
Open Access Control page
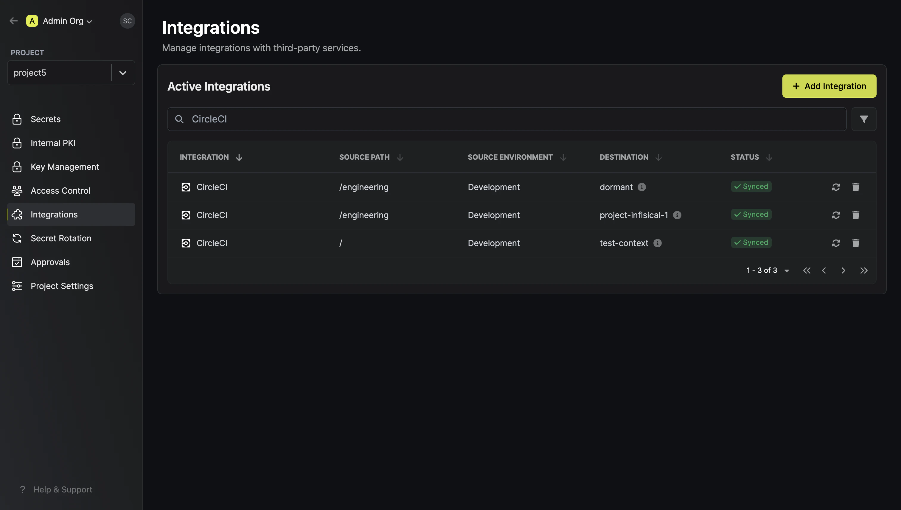(71, 191)
